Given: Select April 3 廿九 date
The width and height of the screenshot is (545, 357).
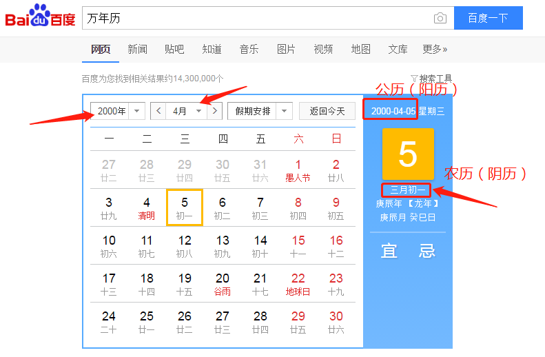Looking at the screenshot, I should click(109, 208).
